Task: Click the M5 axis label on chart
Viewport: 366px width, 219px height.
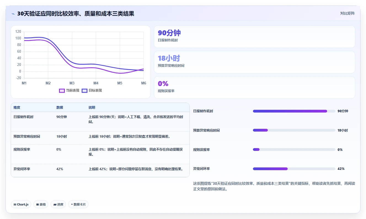Action: (120, 83)
